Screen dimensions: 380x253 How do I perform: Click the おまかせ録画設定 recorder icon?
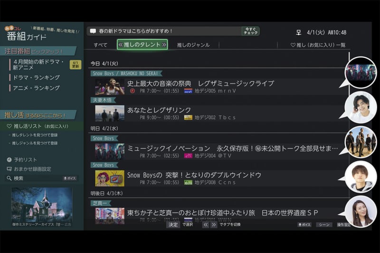click(x=9, y=169)
